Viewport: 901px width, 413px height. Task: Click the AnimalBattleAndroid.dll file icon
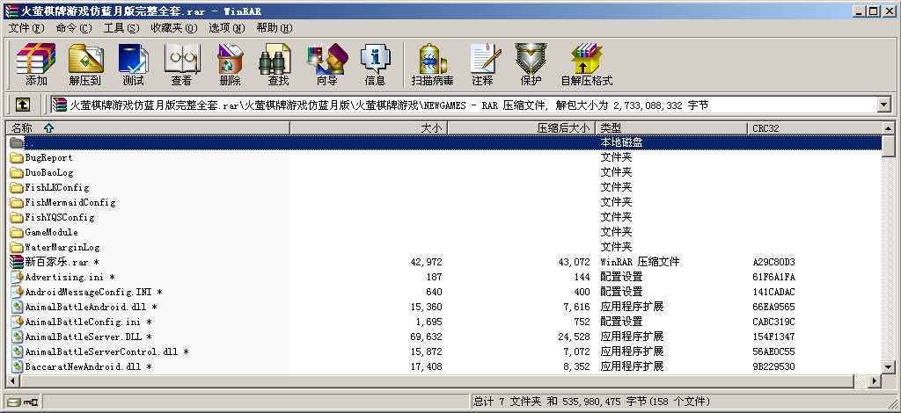(x=17, y=307)
